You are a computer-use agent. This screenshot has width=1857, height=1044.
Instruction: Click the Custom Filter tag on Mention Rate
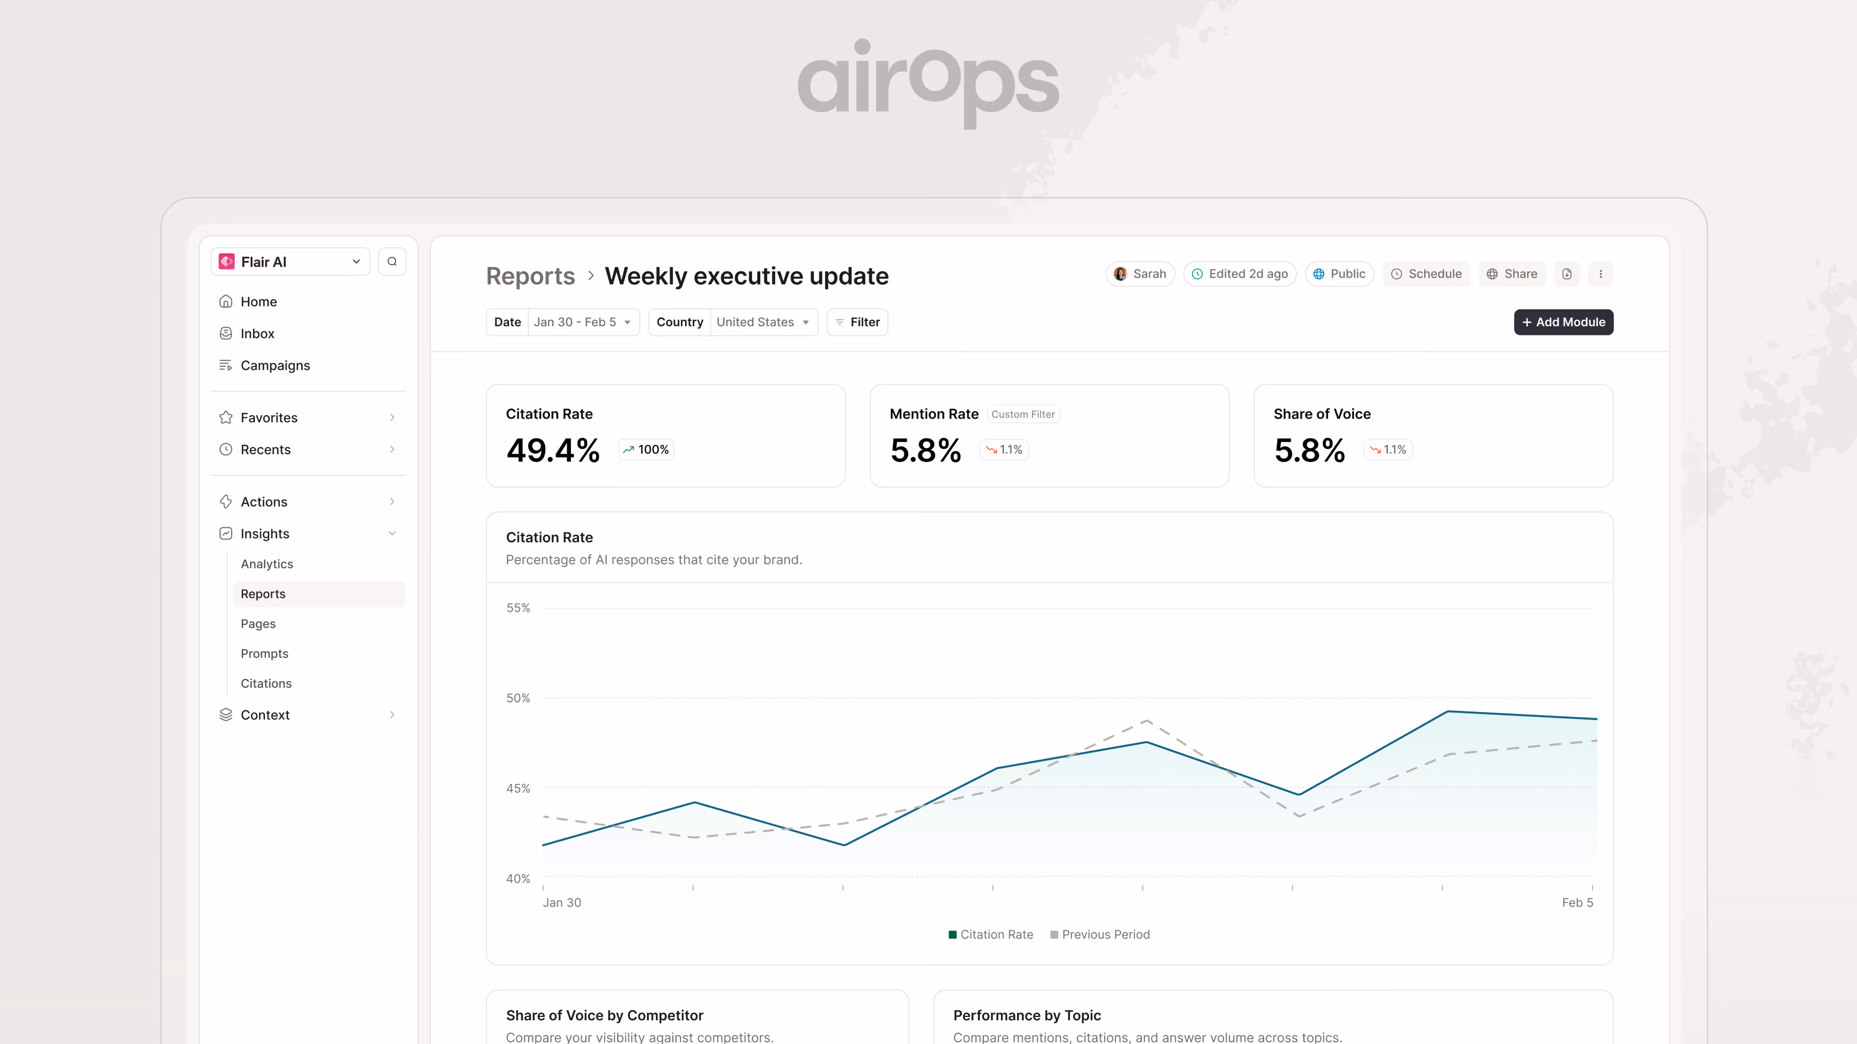tap(1023, 414)
